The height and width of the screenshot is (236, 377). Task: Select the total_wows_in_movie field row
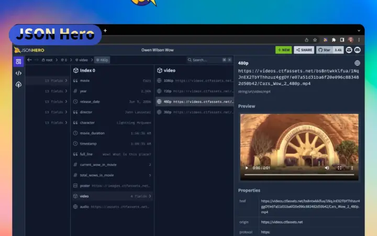(112, 175)
